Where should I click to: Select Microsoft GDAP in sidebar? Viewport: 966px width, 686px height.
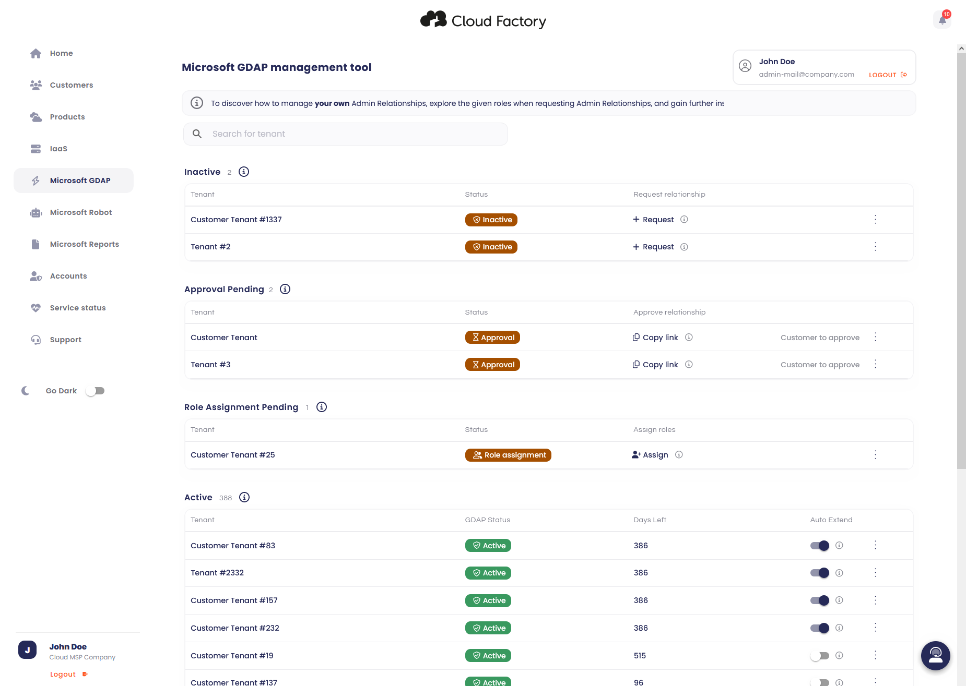(74, 180)
